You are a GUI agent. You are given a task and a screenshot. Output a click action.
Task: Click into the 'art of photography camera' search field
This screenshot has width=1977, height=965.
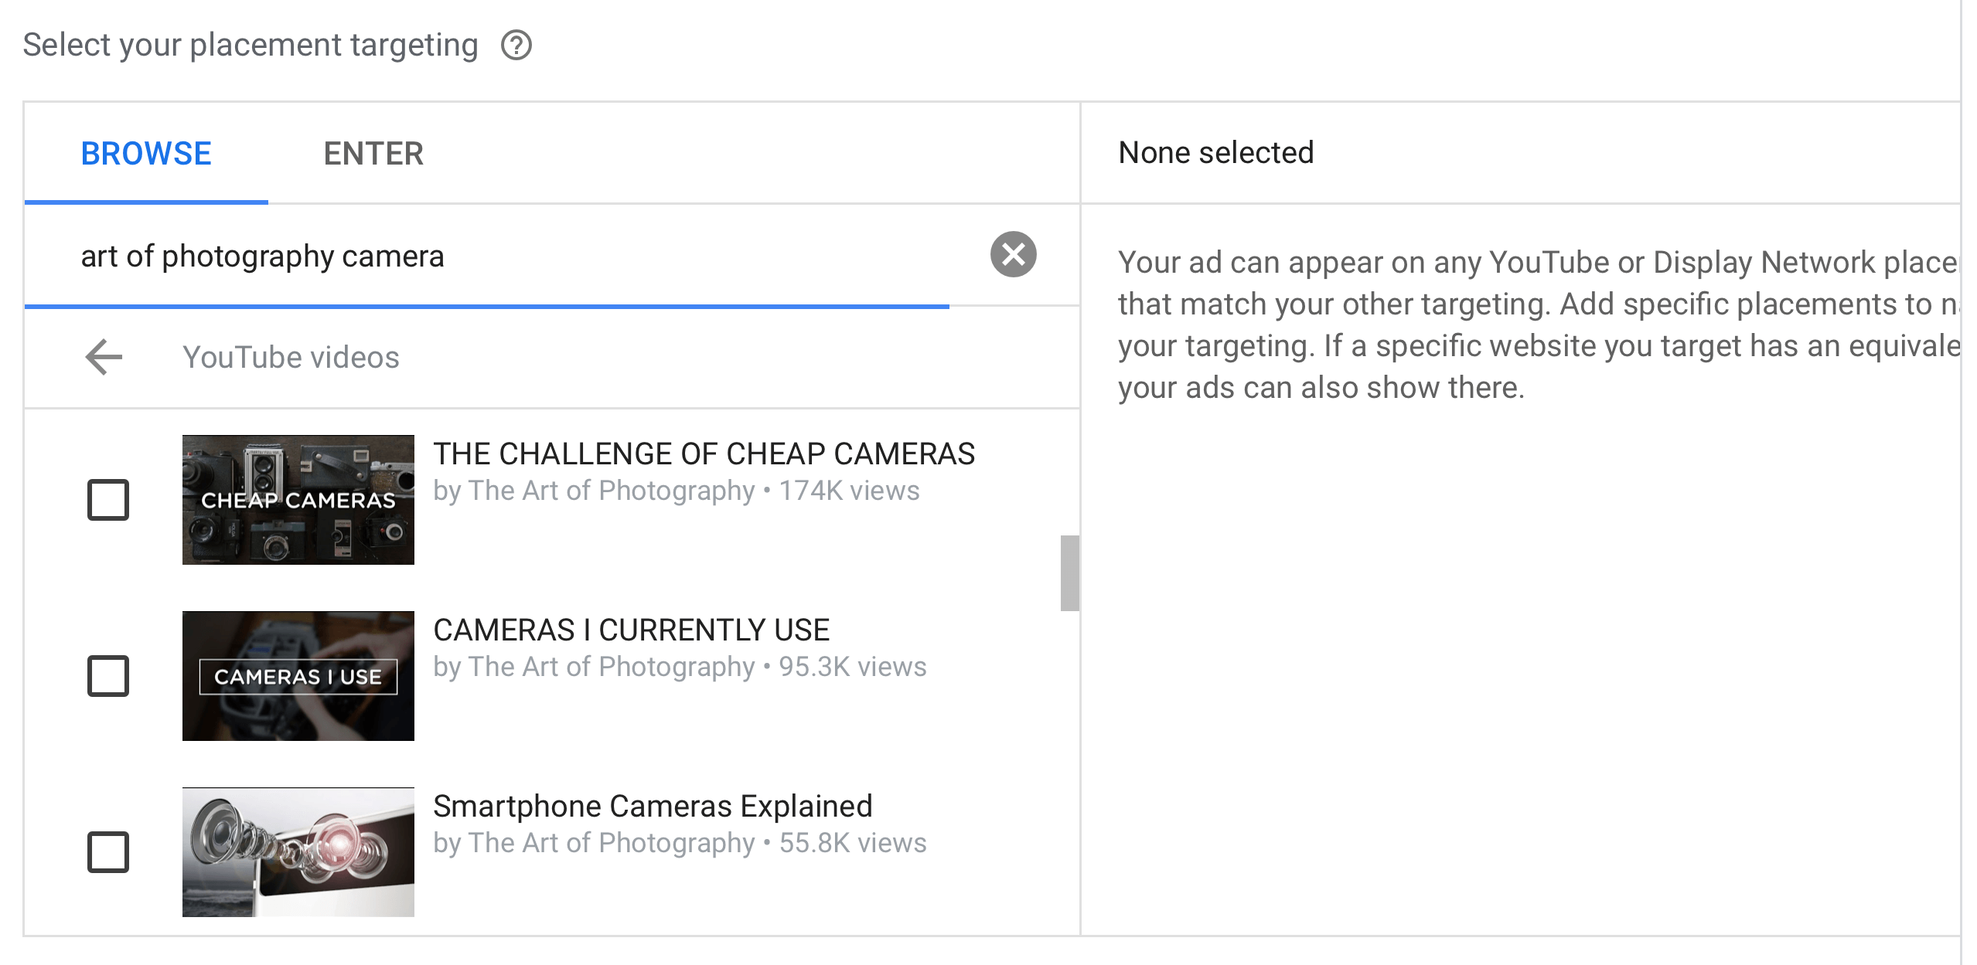[x=487, y=256]
